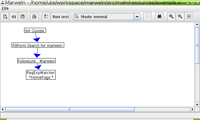Select FillForm Search for marwein node
Screen dimensions: 200x120
38,45
